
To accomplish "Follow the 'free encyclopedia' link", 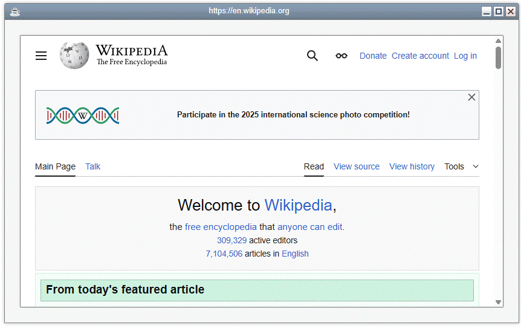I will pos(221,227).
